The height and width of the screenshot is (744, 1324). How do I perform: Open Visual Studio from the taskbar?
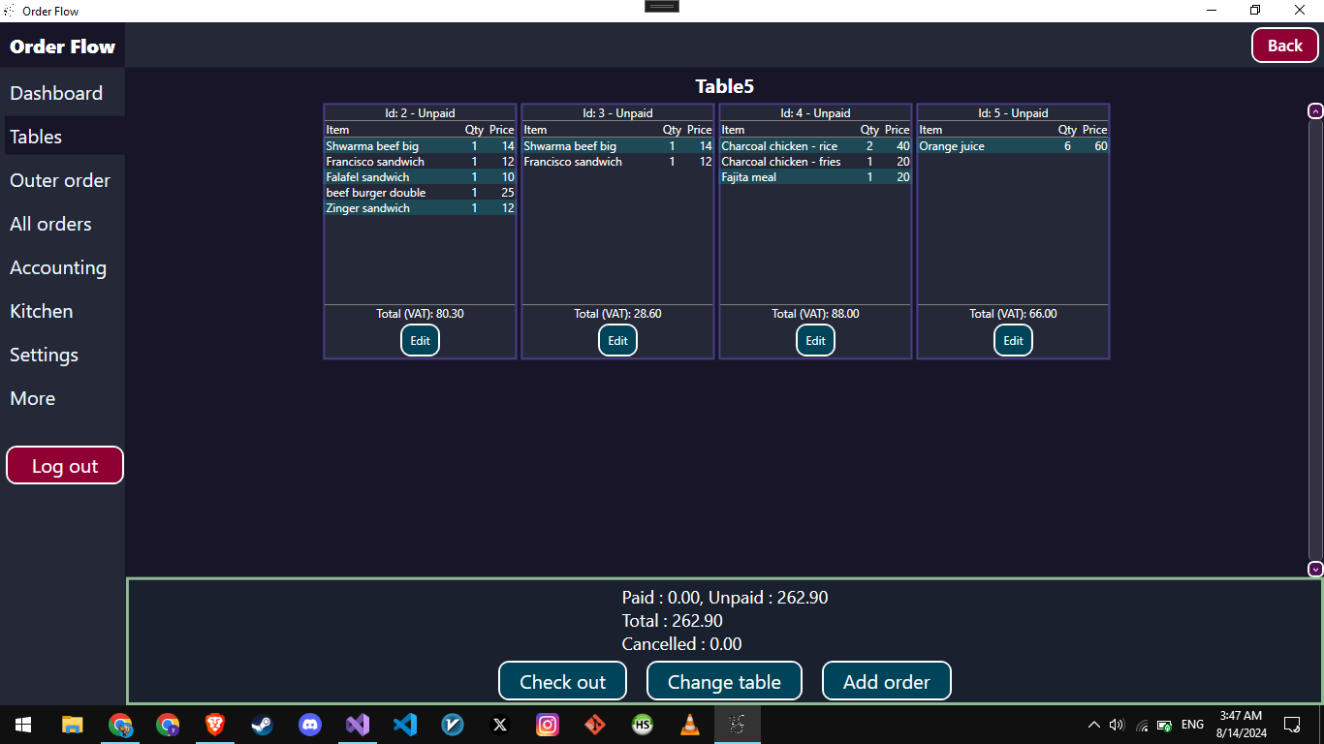[358, 725]
